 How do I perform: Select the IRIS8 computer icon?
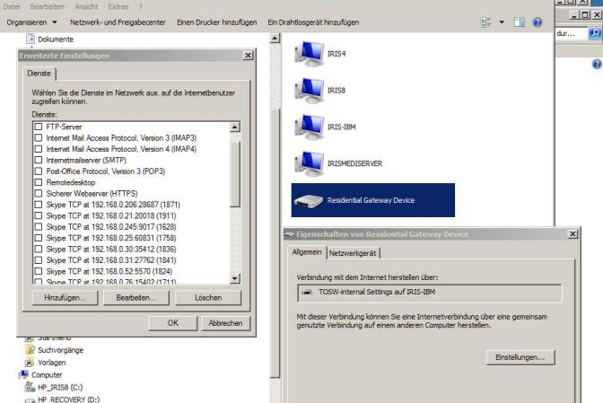tap(310, 91)
